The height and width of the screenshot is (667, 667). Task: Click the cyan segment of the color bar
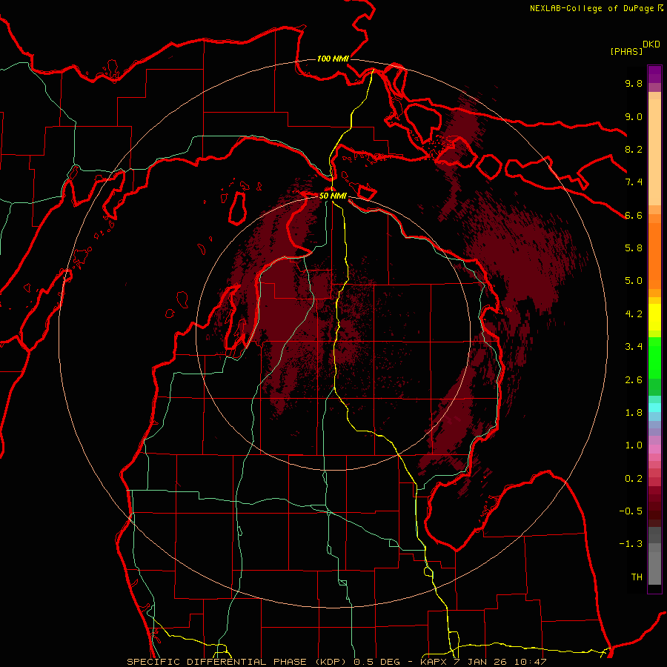[x=654, y=407]
